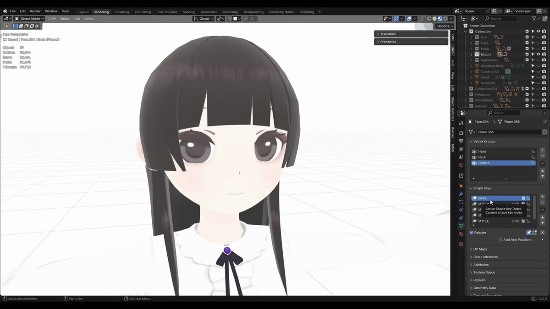This screenshot has height=309, width=550.
Task: Open the Texture properties checker tab icon
Action: [462, 244]
